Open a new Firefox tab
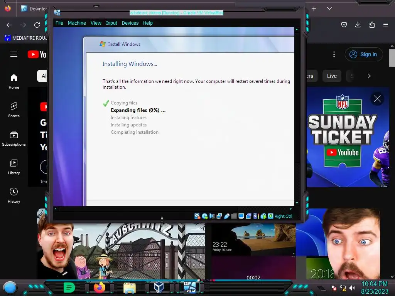 314,9
